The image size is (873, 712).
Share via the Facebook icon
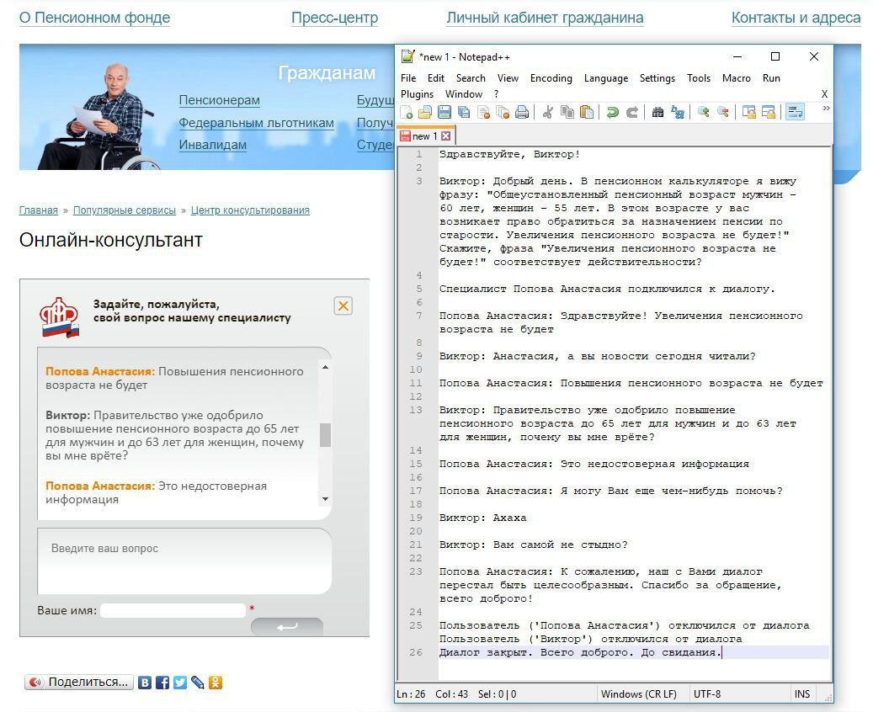click(x=162, y=683)
